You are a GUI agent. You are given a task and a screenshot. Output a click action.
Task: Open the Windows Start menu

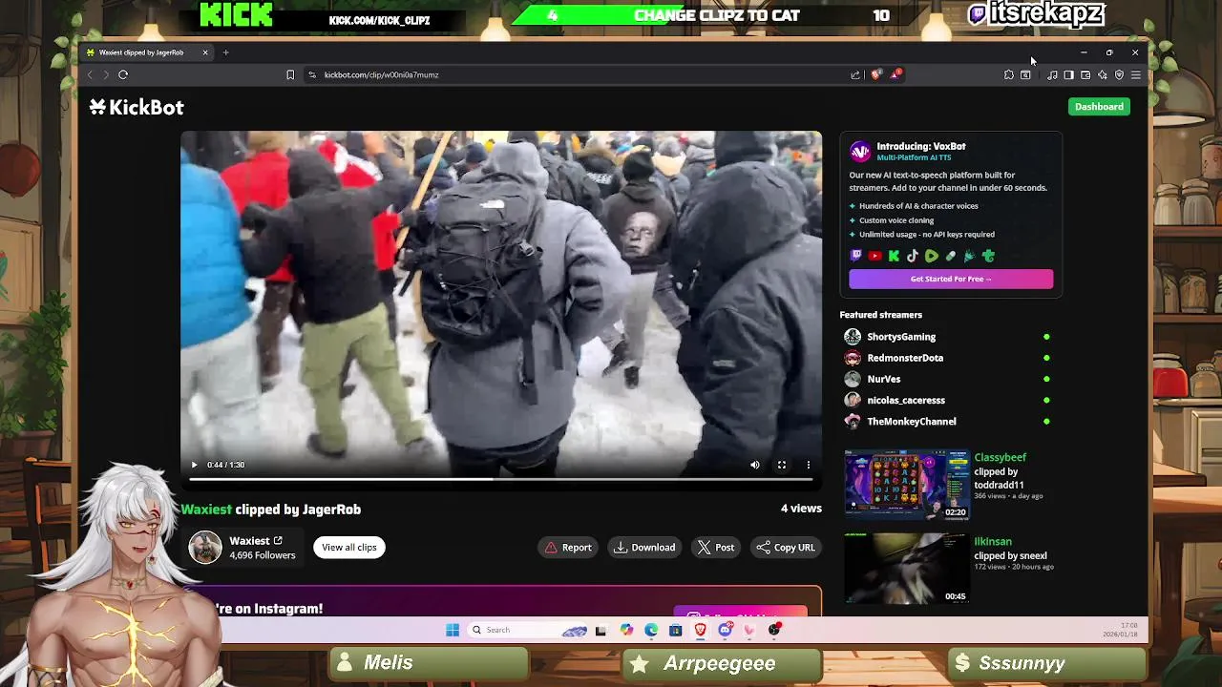[453, 630]
